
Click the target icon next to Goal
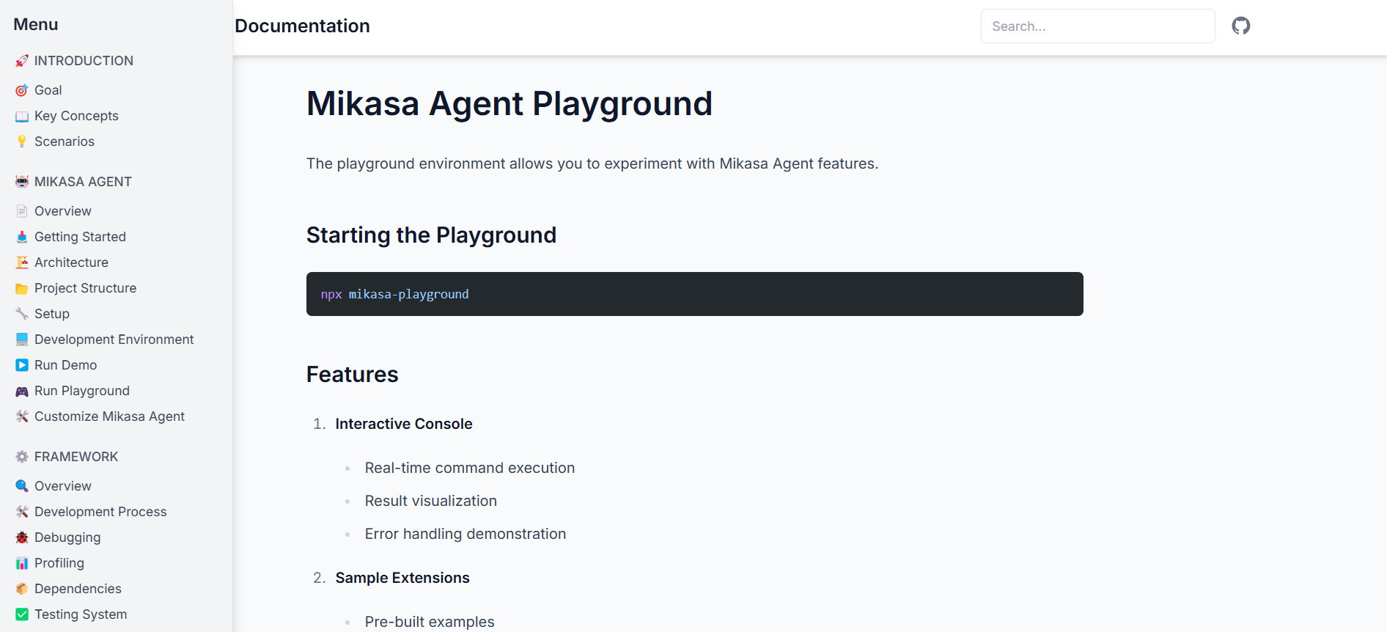pos(22,90)
